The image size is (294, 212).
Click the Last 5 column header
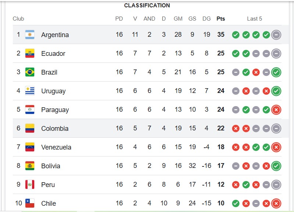click(255, 19)
